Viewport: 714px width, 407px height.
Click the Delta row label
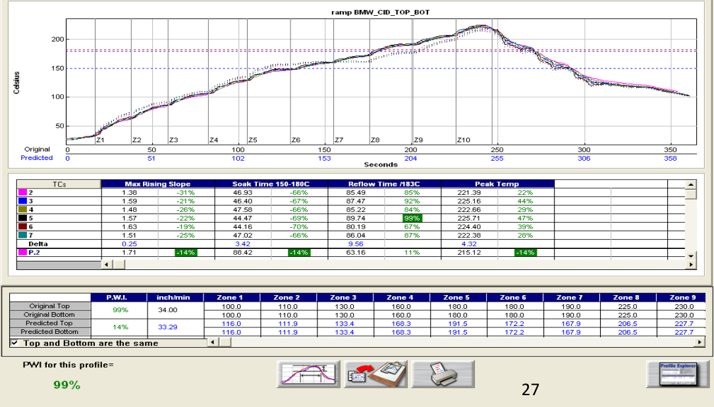38,244
